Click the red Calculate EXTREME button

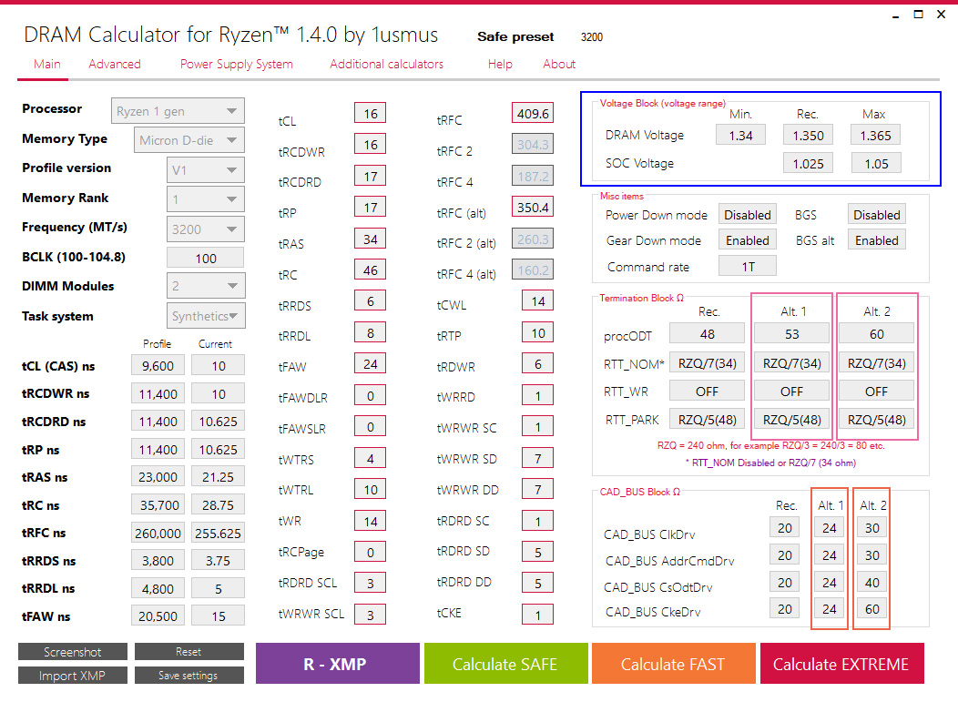[842, 664]
